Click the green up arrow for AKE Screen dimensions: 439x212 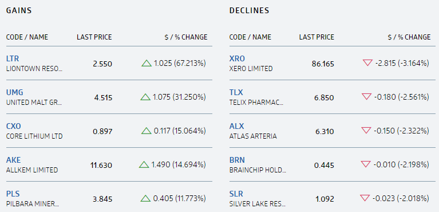click(x=144, y=164)
